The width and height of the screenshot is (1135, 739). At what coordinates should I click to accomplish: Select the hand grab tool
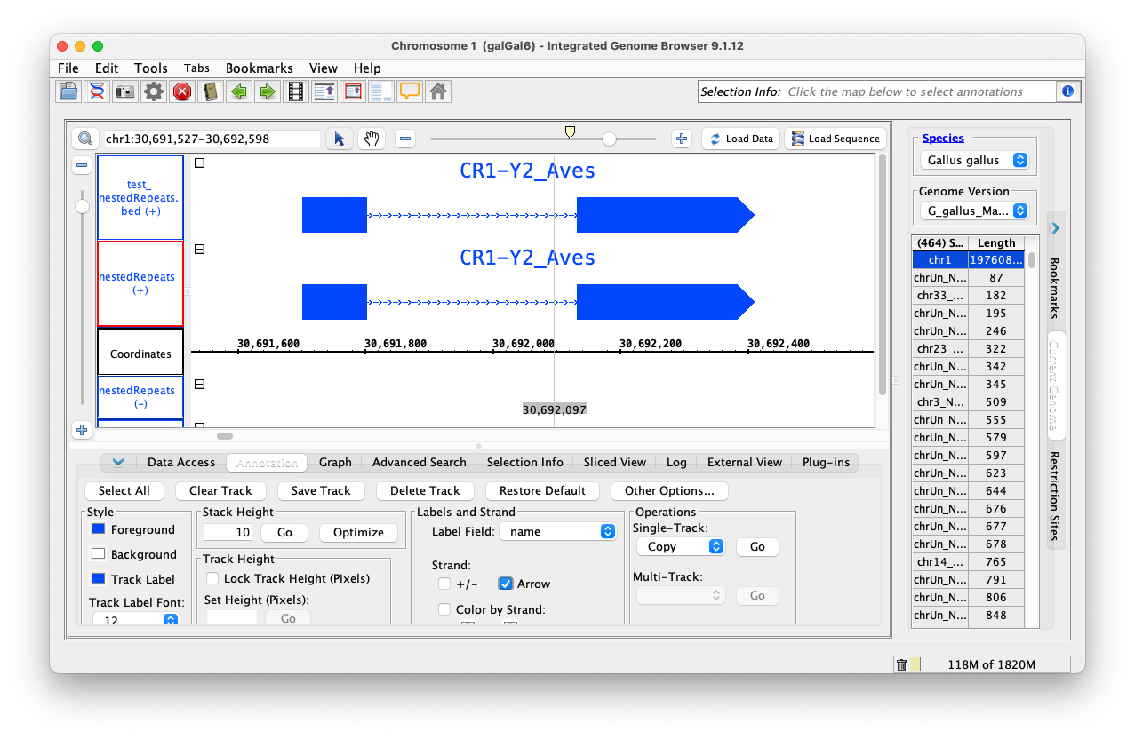371,139
